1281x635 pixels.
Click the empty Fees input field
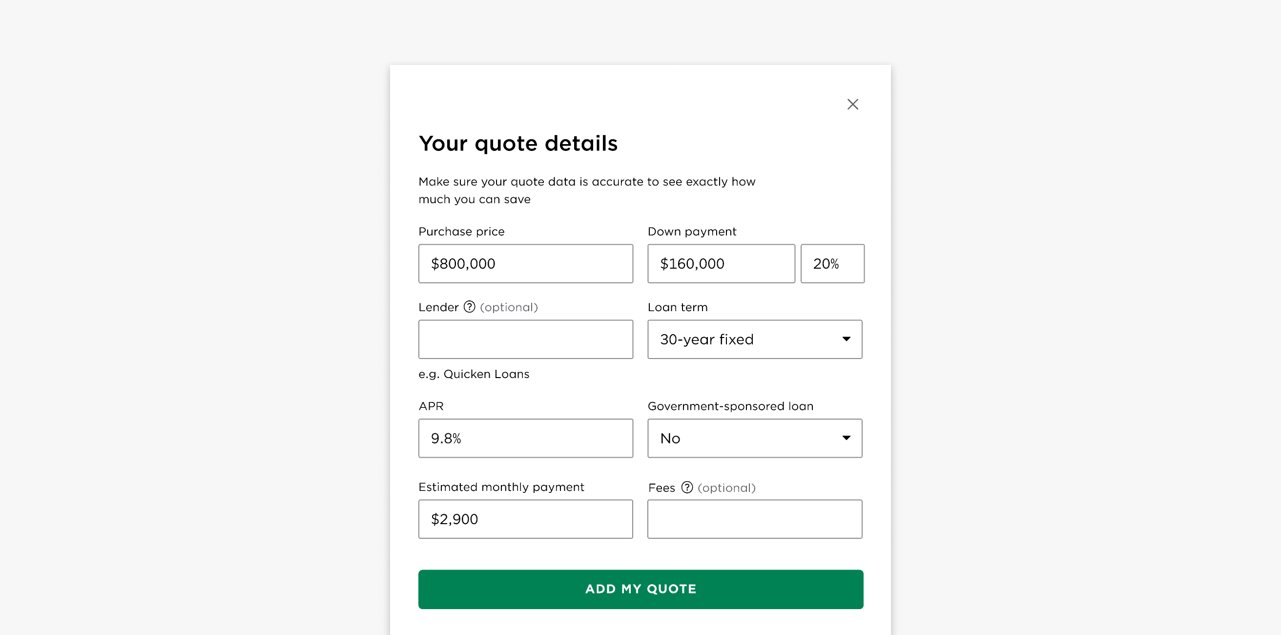tap(754, 519)
